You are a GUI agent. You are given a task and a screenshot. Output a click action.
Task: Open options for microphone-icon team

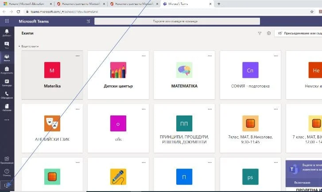pos(144,162)
